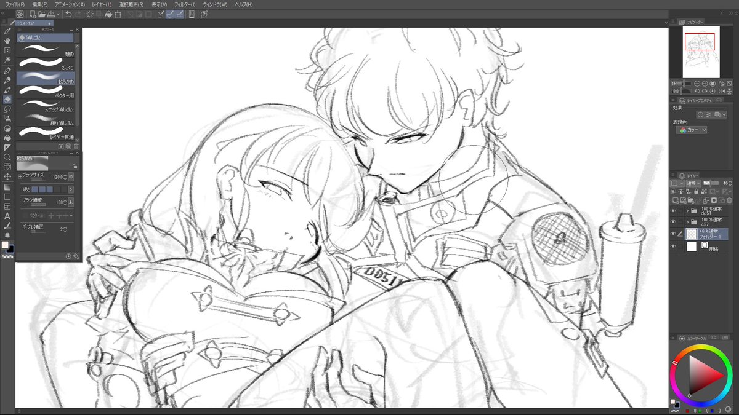The width and height of the screenshot is (739, 415).
Task: Toggle snap to grid in command bar
Action: [x=179, y=14]
